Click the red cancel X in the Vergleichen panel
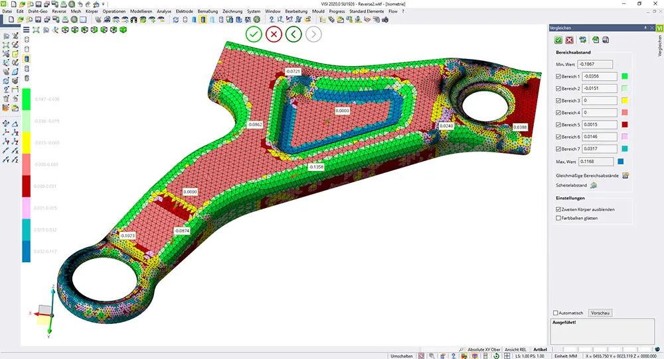The height and width of the screenshot is (359, 664). tap(569, 40)
